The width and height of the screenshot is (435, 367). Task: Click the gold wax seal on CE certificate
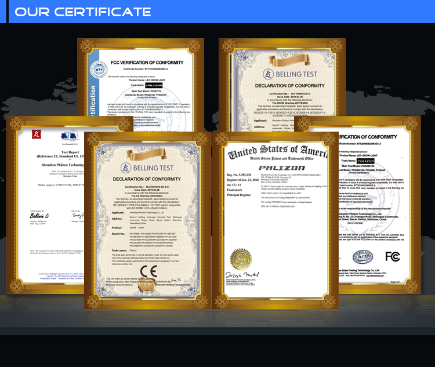click(146, 286)
